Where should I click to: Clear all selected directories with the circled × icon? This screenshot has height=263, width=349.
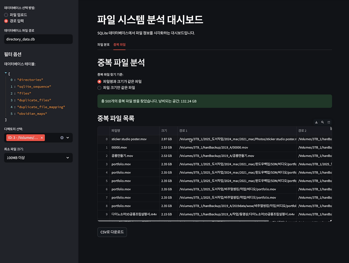tap(62, 138)
